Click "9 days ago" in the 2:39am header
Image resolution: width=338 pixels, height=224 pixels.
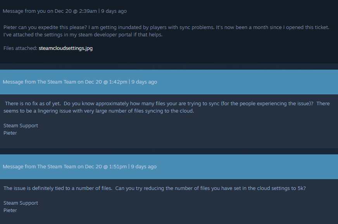[114, 11]
